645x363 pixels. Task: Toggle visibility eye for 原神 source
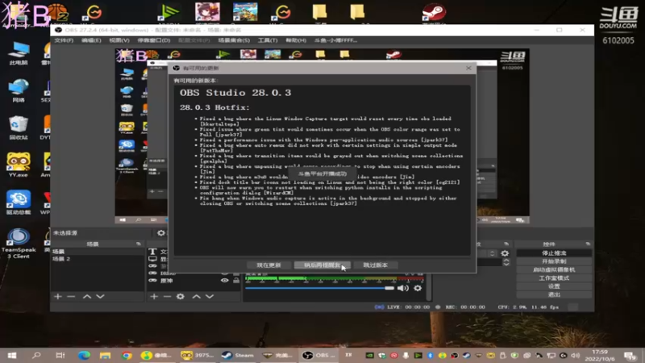coord(225,281)
